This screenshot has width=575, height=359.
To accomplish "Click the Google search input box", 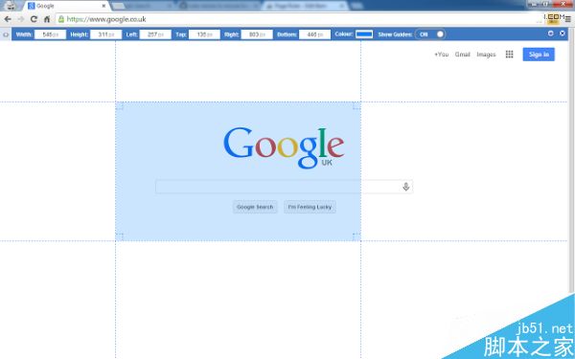I will coord(285,187).
